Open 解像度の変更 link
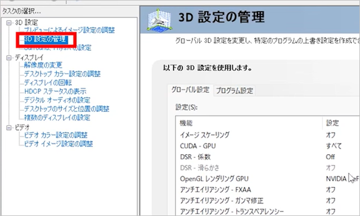This screenshot has height=216, width=360. pyautogui.click(x=43, y=65)
